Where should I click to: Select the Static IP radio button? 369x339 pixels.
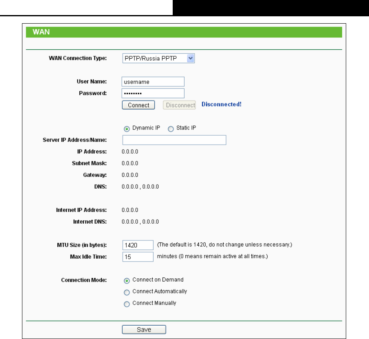171,129
